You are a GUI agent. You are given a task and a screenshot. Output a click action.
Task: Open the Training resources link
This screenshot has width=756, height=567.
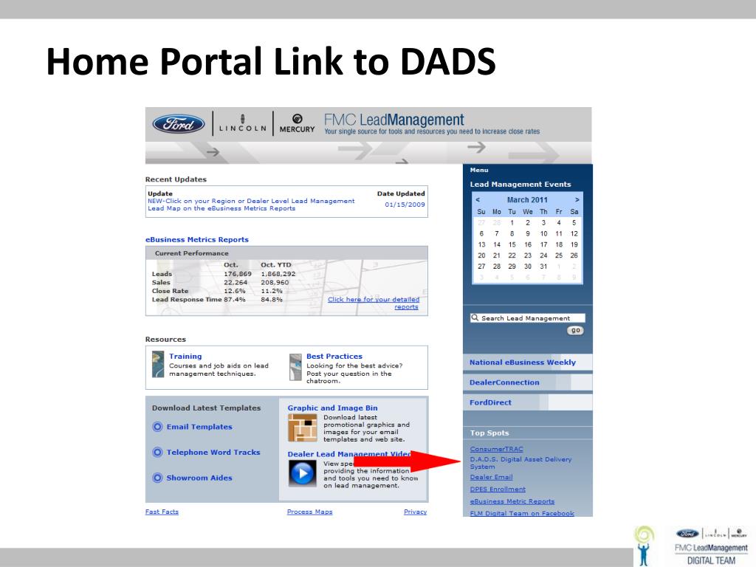pos(185,357)
